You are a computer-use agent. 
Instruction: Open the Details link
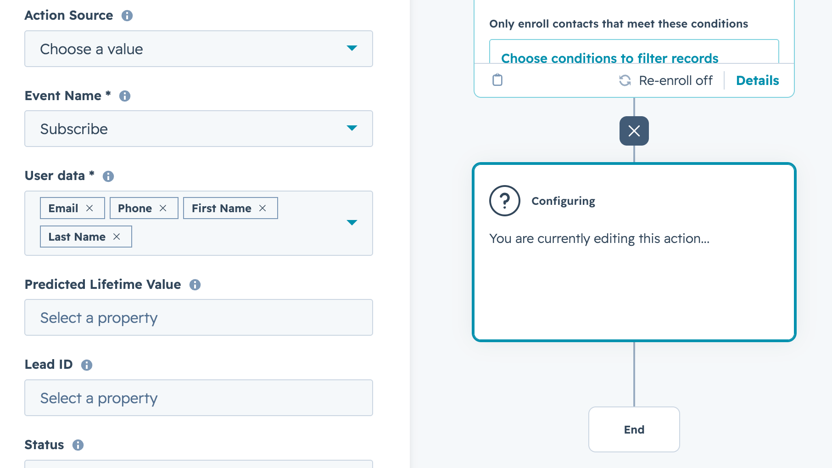[758, 80]
